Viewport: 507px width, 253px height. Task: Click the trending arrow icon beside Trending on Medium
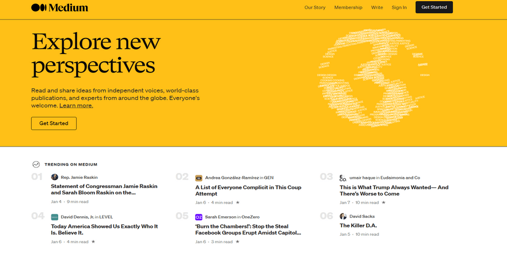[36, 164]
